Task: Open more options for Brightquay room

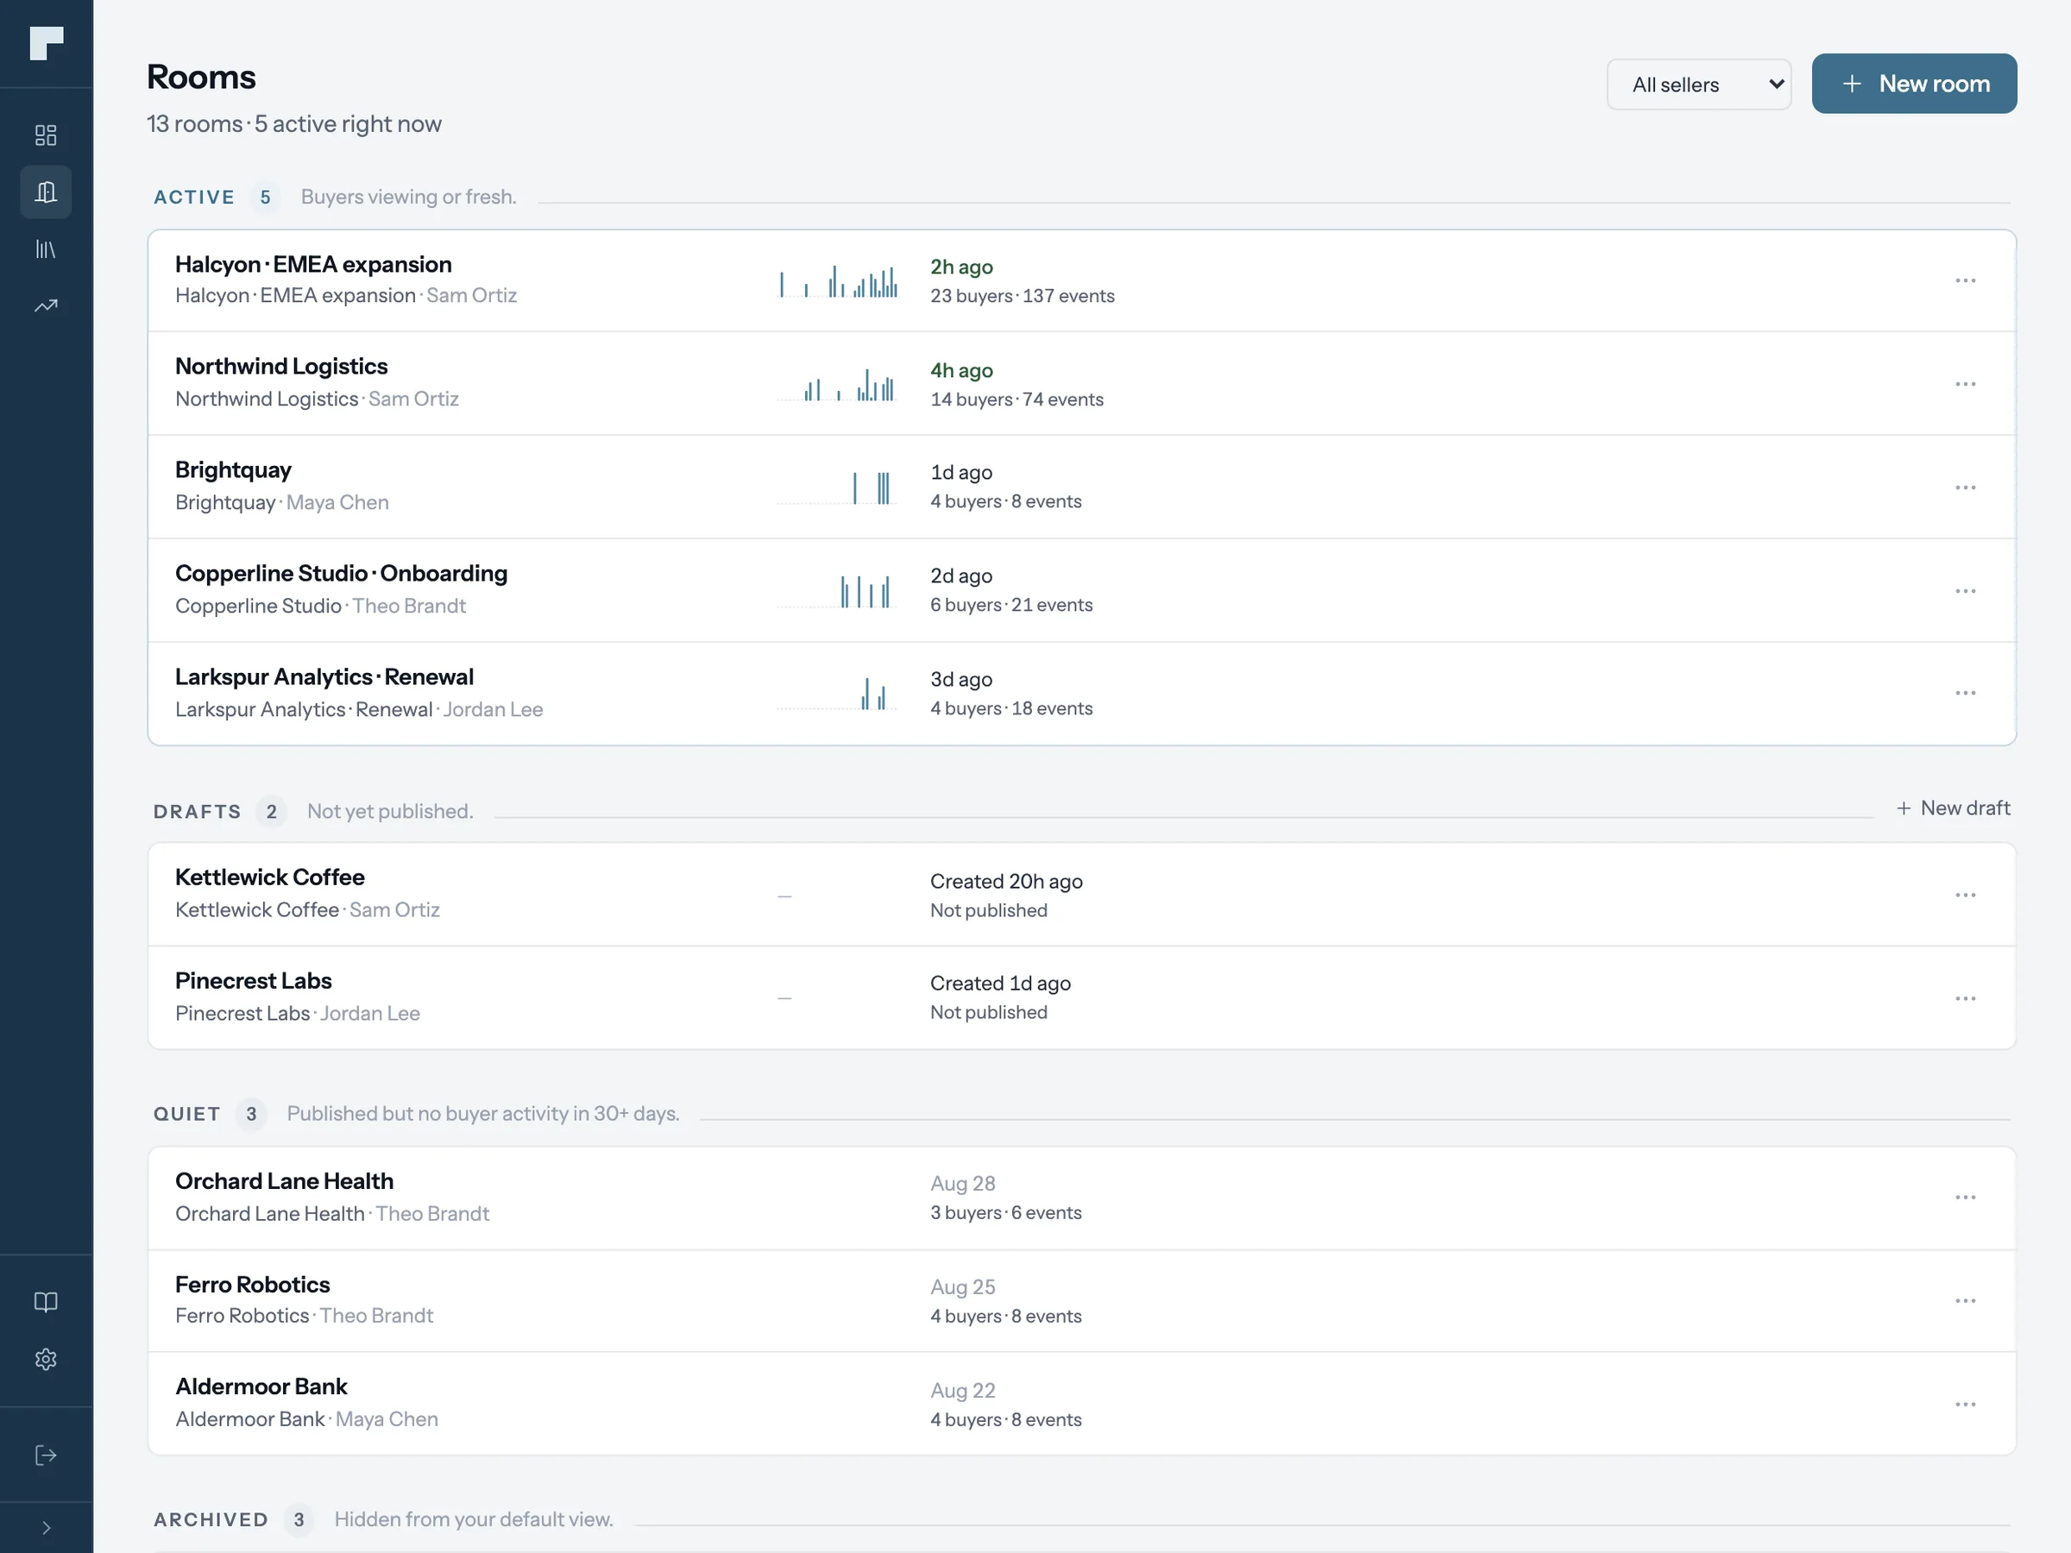Action: coord(1965,487)
